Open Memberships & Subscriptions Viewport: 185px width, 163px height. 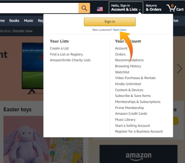(138, 102)
